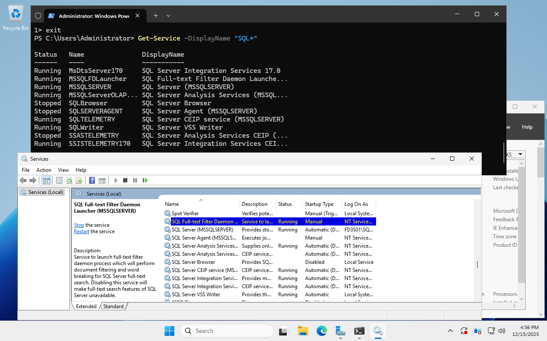Select the Properties icon in Services toolbar

[59, 180]
